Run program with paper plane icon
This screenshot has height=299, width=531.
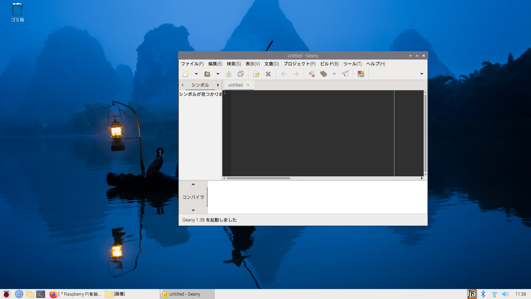(345, 74)
